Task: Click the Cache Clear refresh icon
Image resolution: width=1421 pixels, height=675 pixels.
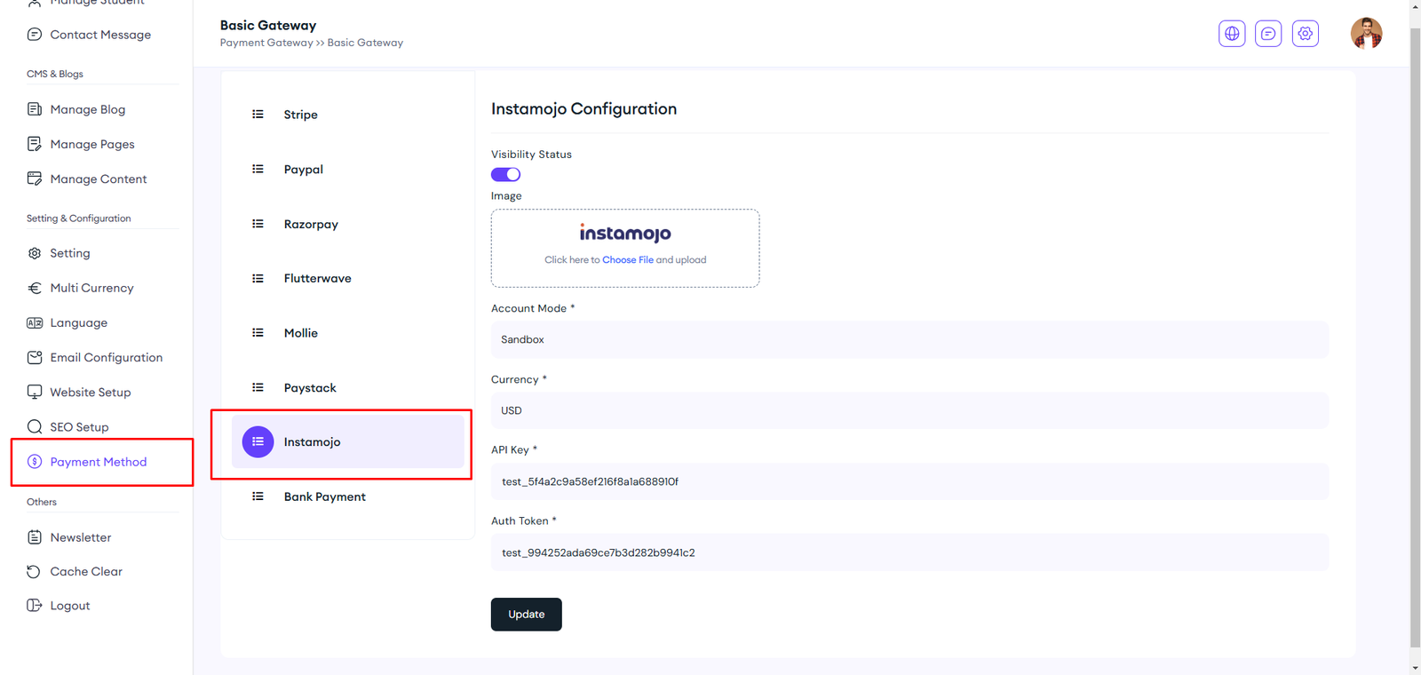Action: [x=34, y=572]
